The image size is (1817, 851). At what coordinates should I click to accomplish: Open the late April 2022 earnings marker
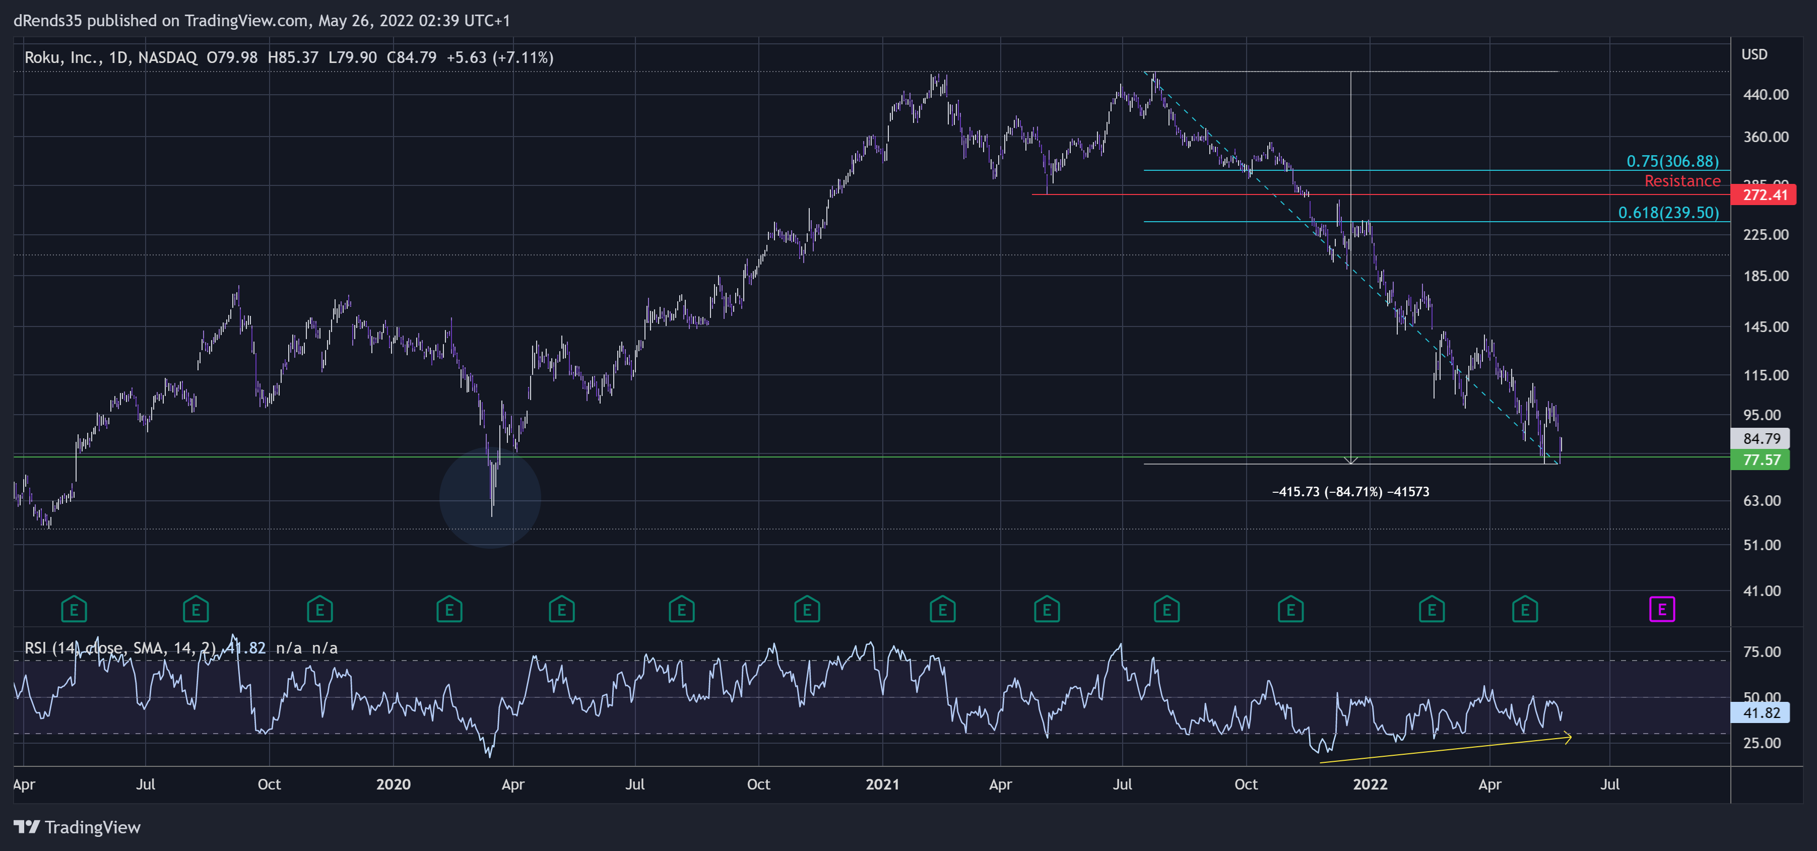coord(1525,609)
